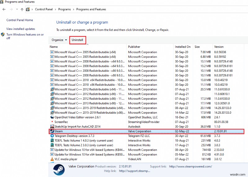The width and height of the screenshot is (248, 177).
Task: Click the 02-May-22 install date cell
Action: click(182, 131)
